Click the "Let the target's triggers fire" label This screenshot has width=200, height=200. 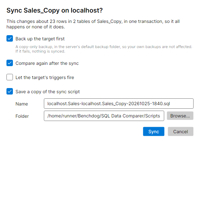click(45, 77)
